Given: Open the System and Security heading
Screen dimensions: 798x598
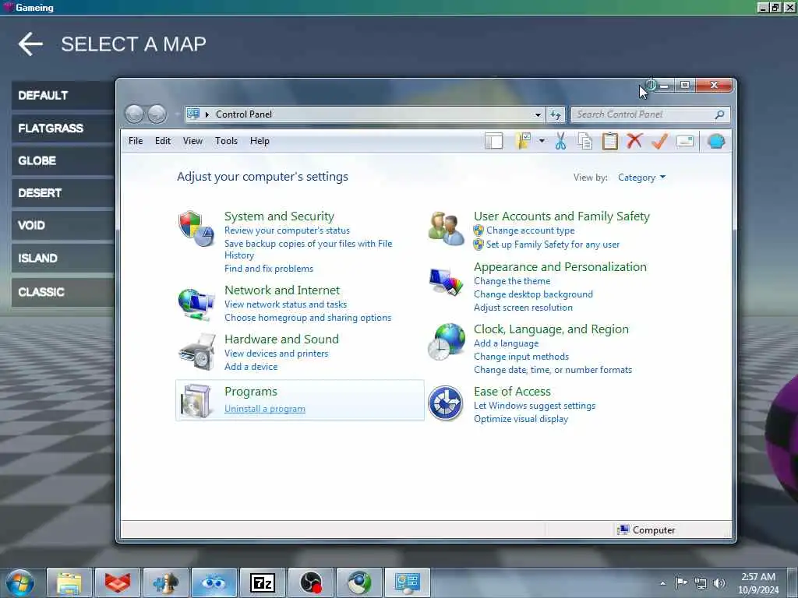Looking at the screenshot, I should [x=279, y=216].
